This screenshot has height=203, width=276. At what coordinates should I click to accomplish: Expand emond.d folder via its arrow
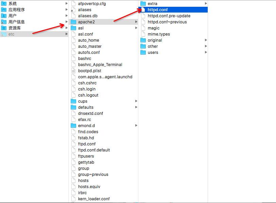(136, 125)
